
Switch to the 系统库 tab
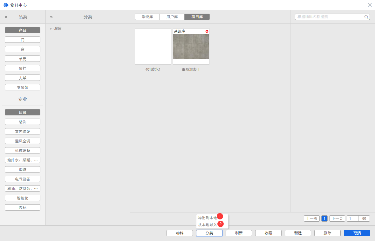tap(147, 17)
